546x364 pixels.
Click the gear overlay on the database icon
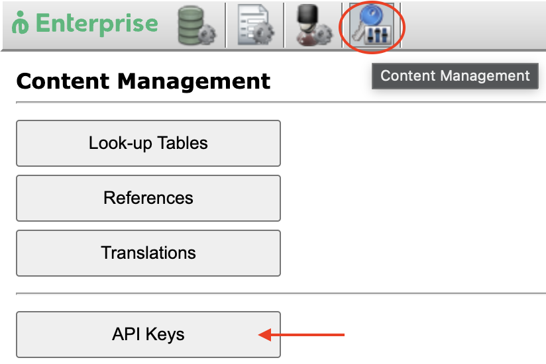coord(207,34)
